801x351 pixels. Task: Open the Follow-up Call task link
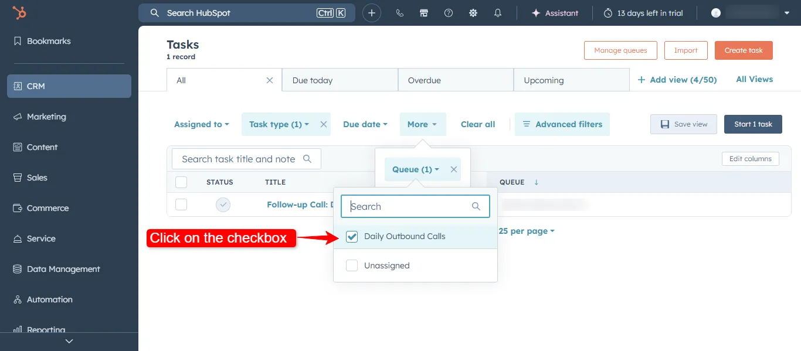(x=300, y=205)
